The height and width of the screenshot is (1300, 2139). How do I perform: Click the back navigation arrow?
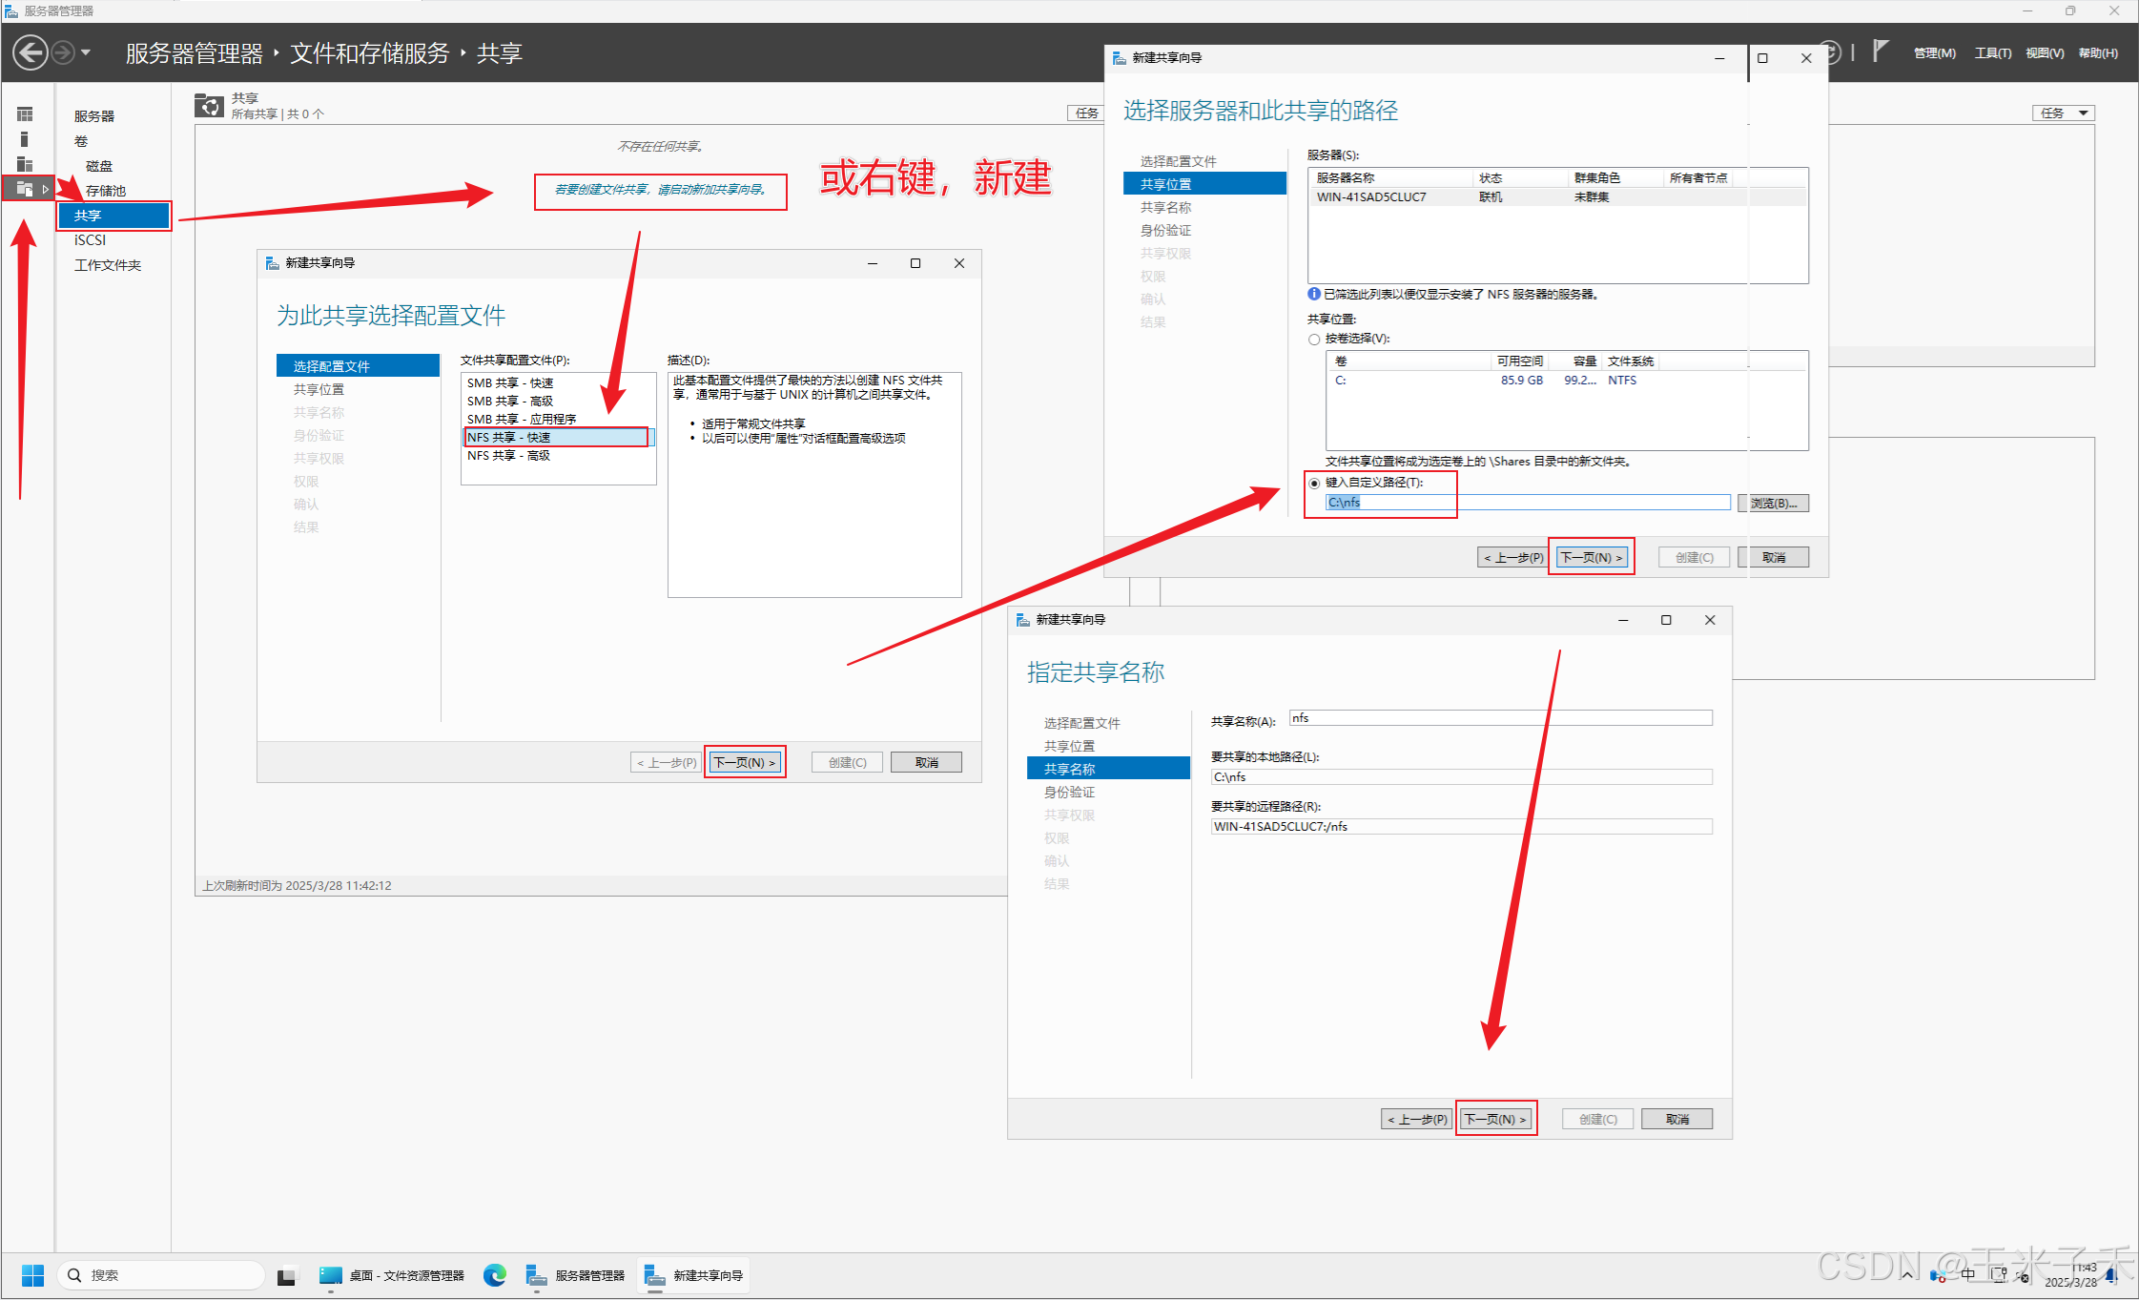point(31,52)
